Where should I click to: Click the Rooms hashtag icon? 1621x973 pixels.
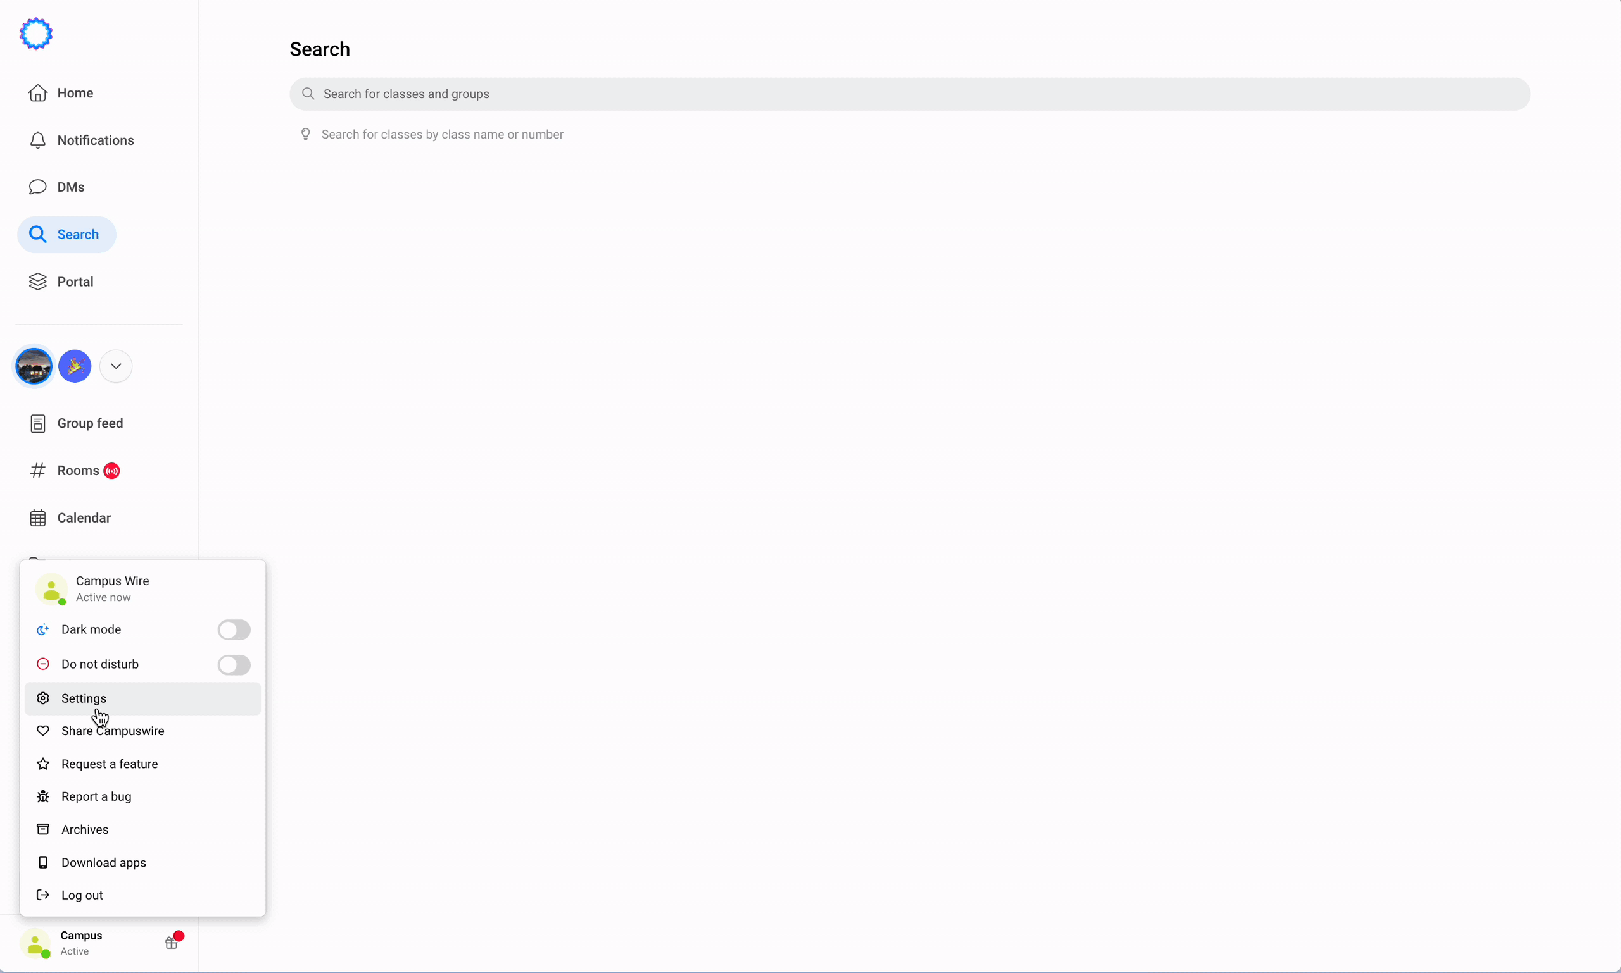point(38,469)
